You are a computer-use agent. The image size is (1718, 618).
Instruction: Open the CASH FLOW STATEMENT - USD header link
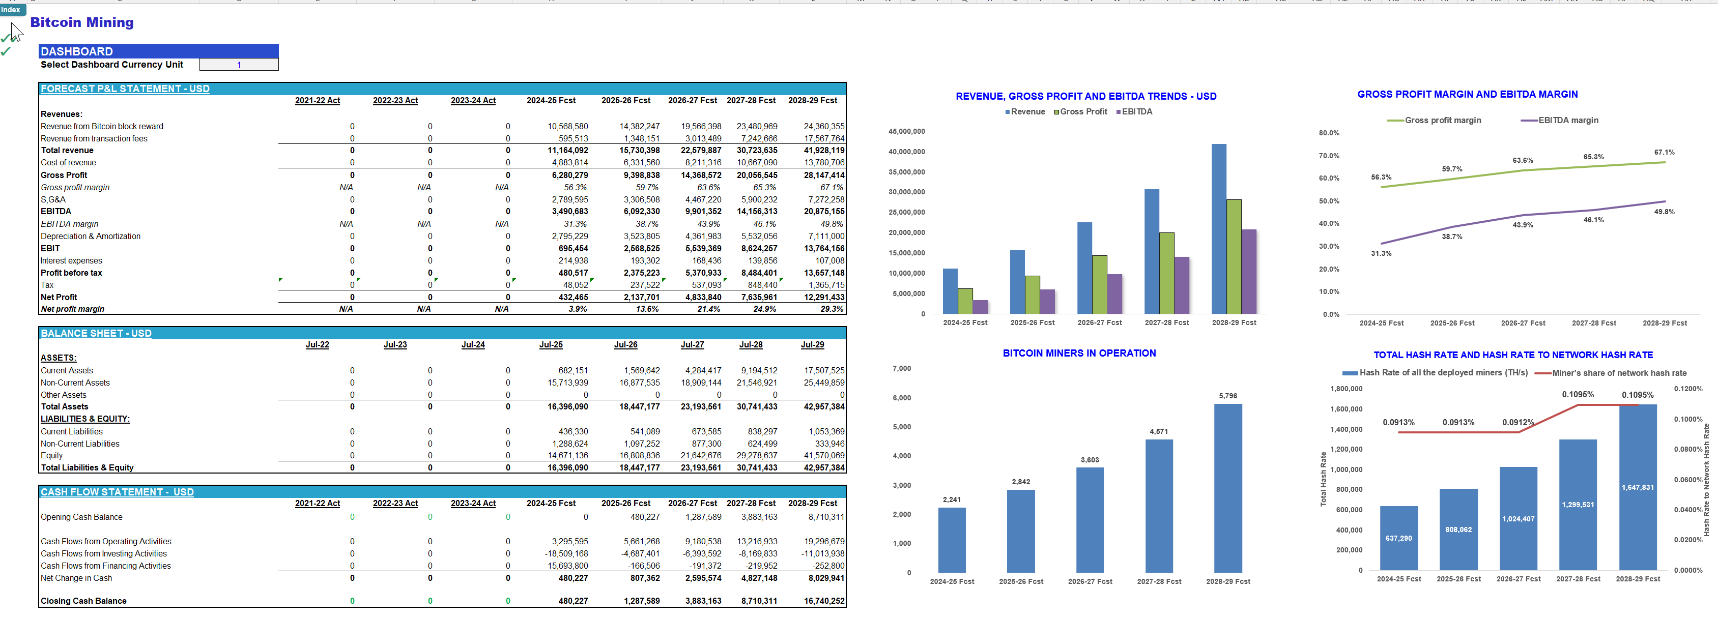click(x=118, y=492)
